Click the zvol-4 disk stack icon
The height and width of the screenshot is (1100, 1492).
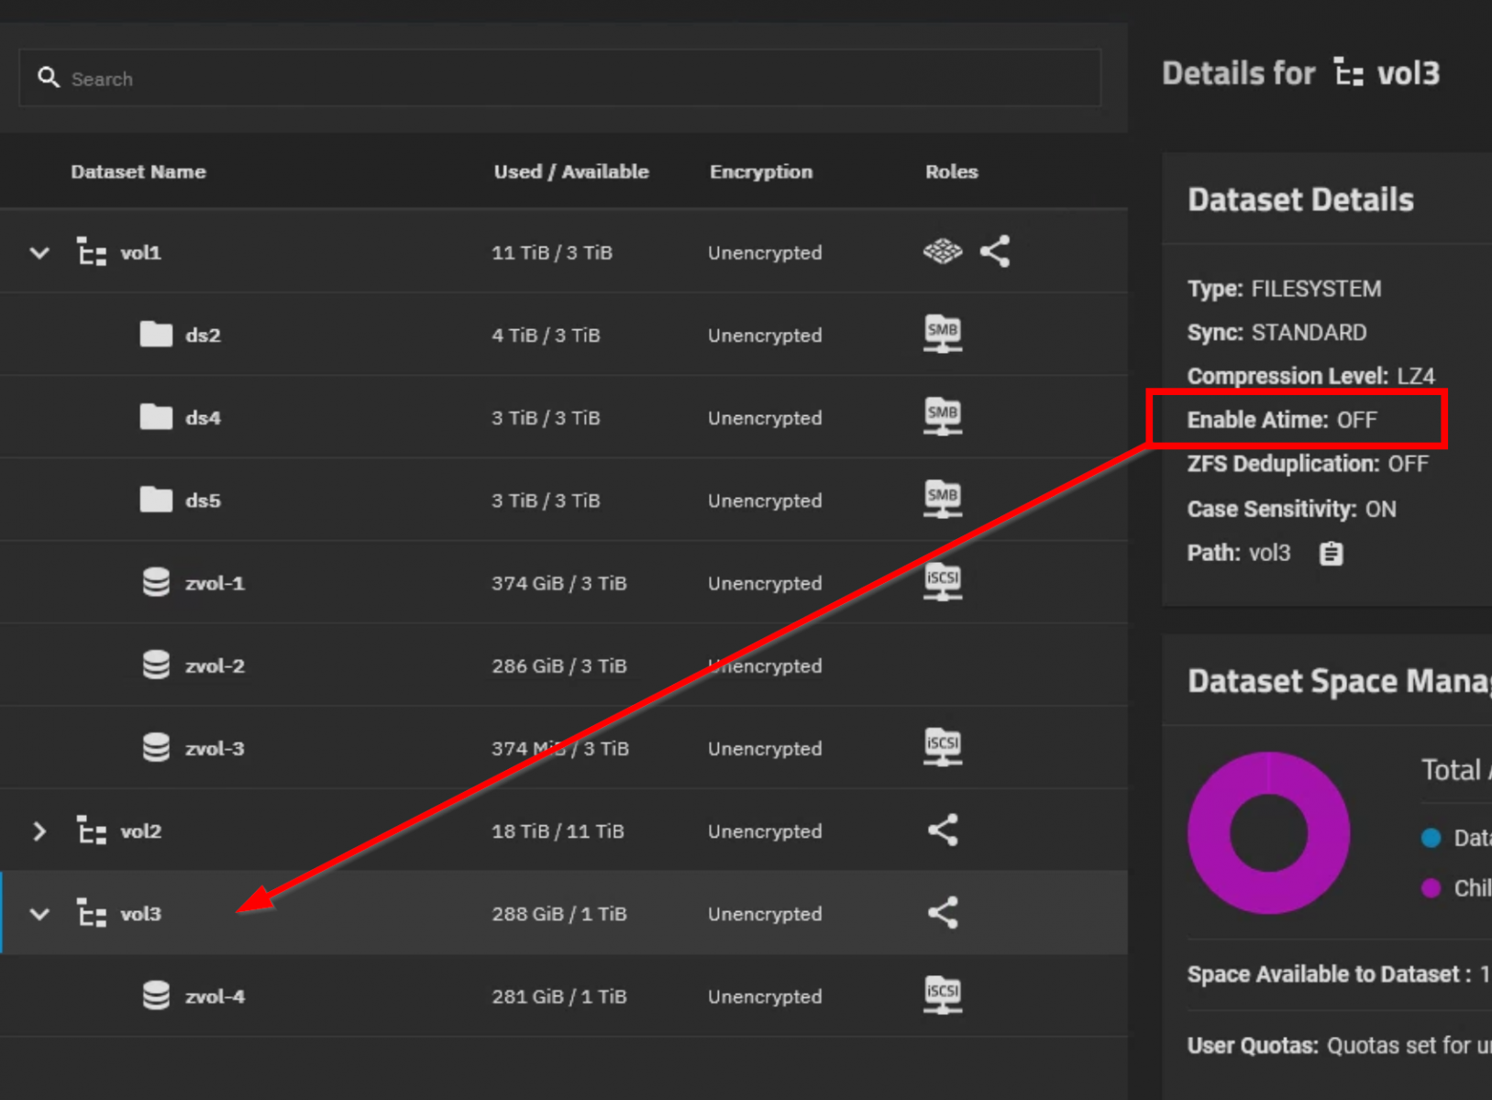(x=156, y=995)
